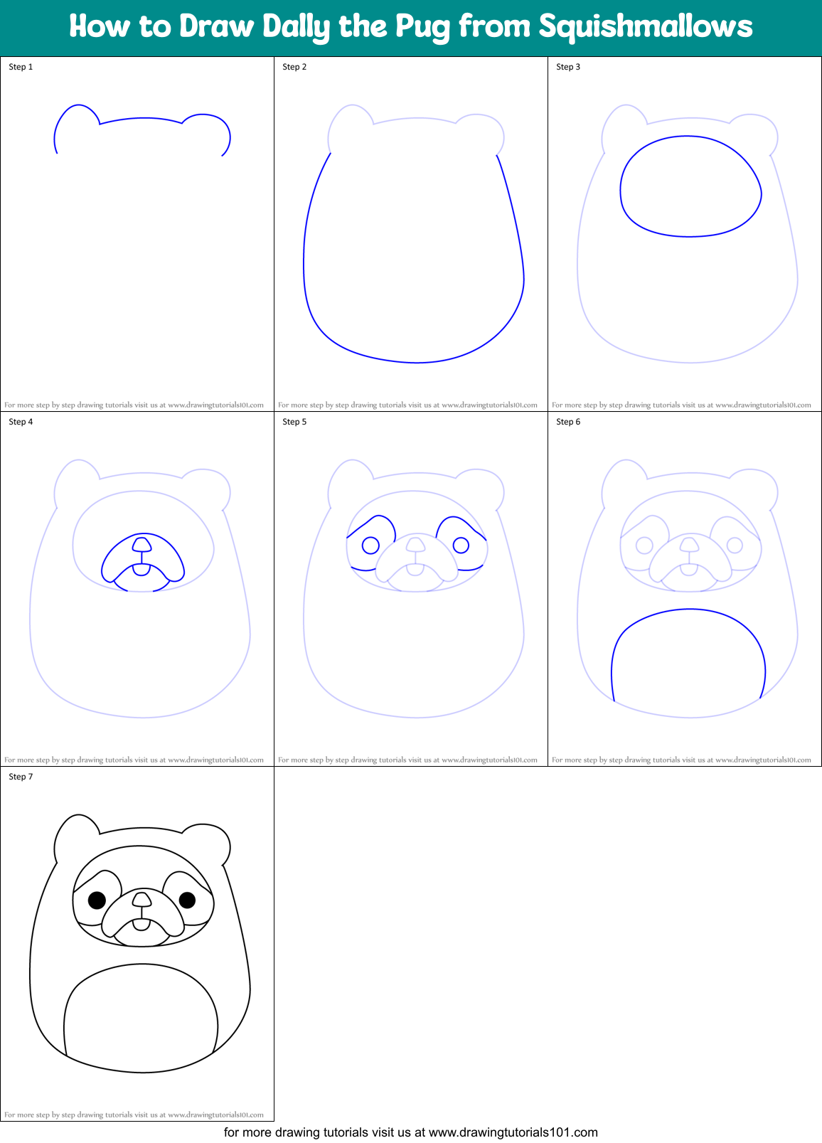Click the Step 4 panel website credit line
The width and height of the screenshot is (822, 1143).
[x=134, y=760]
